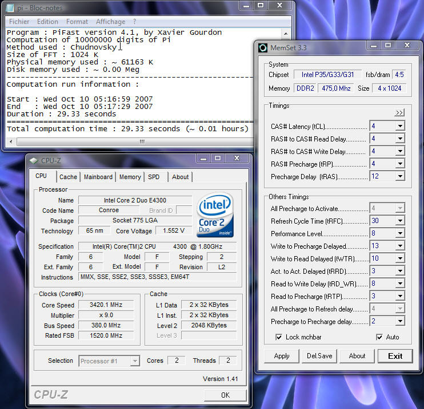Click the Notepad vertical scroll up arrow
This screenshot has width=424, height=409.
tap(286, 34)
